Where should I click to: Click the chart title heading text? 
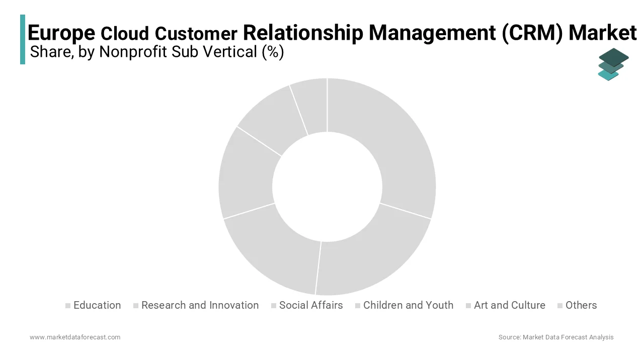click(x=332, y=33)
